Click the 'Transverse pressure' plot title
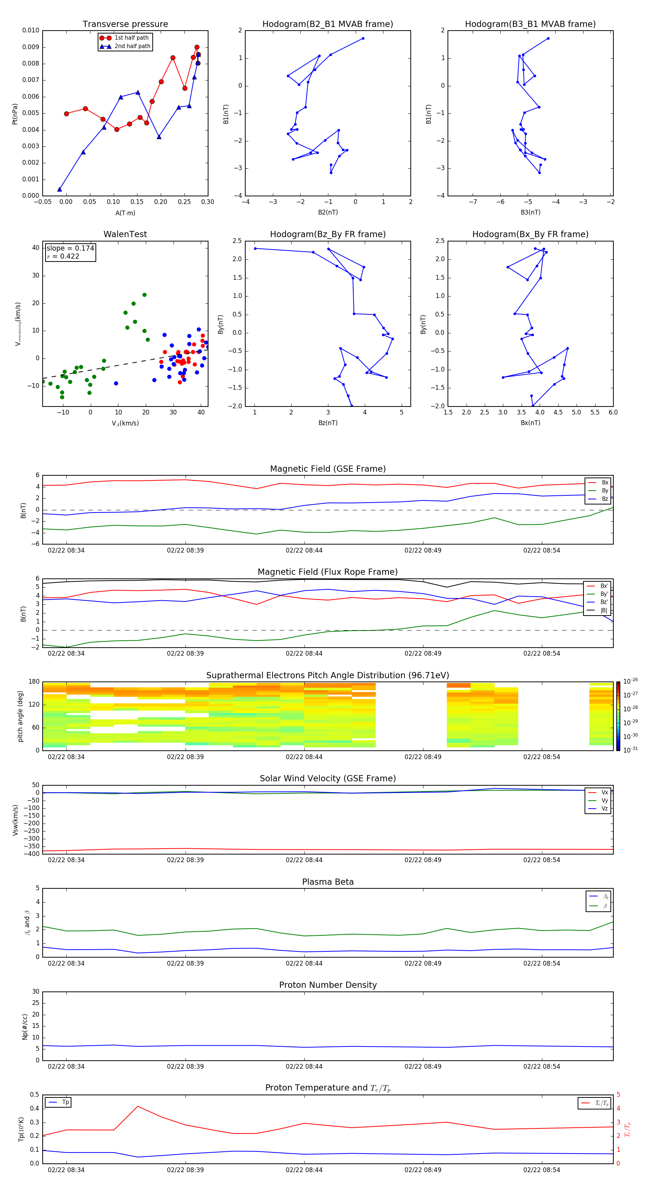 pos(125,24)
